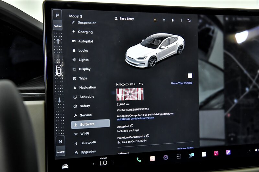Tap the Premium Connectivity info icon
Image resolution: width=259 pixels, height=172 pixels.
point(148,136)
